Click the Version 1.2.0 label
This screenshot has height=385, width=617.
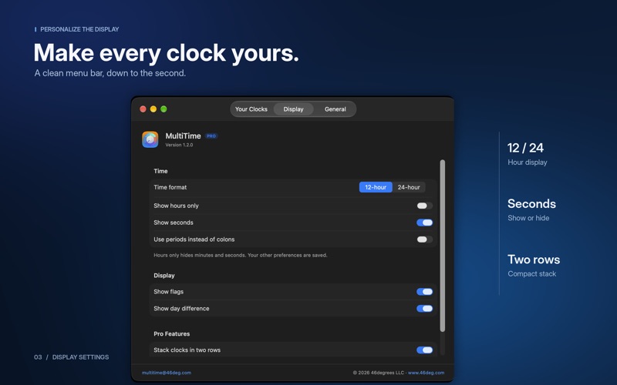[x=179, y=145]
